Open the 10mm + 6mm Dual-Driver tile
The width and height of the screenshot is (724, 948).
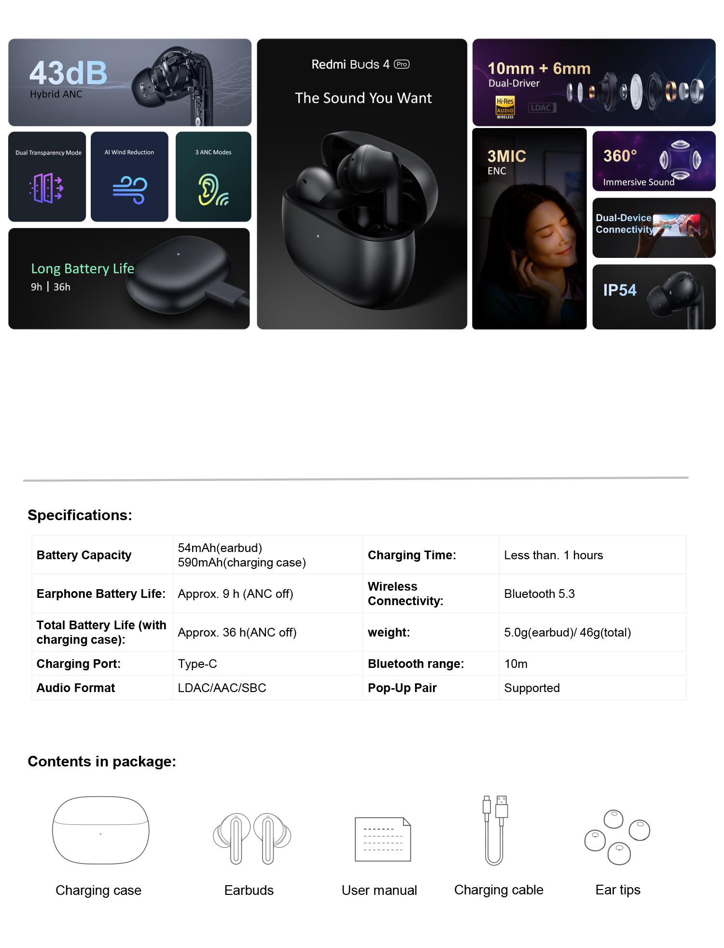pyautogui.click(x=594, y=82)
